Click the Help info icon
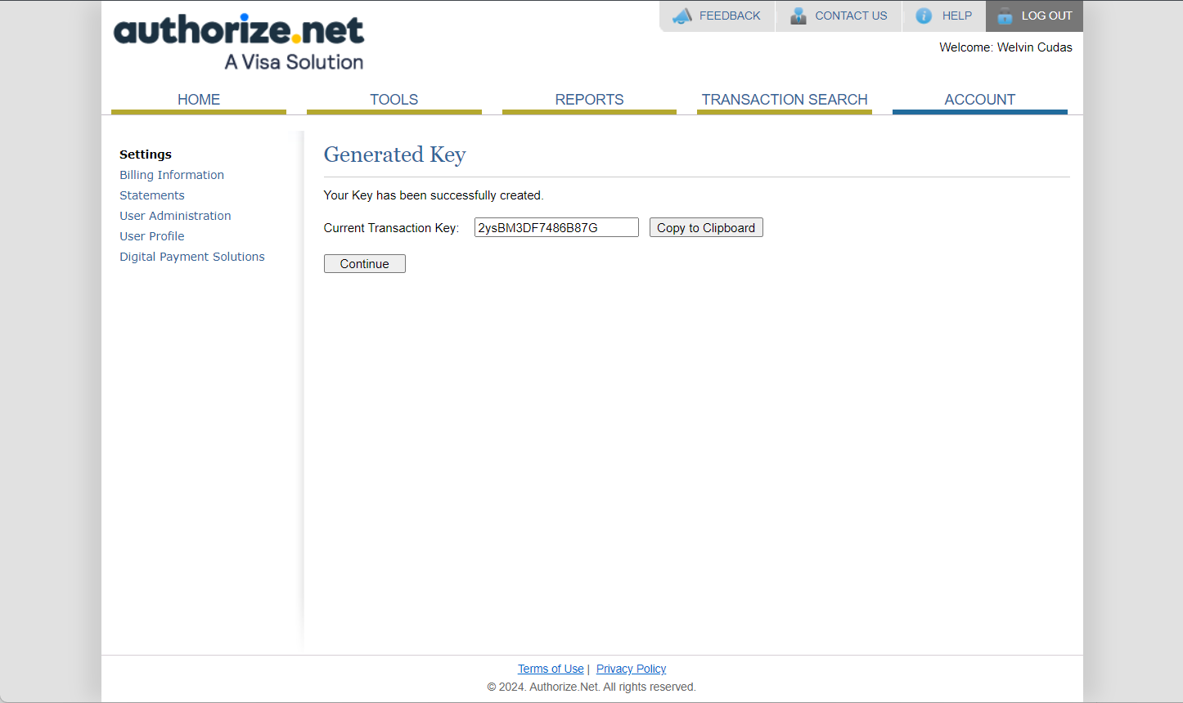This screenshot has height=703, width=1183. (x=924, y=16)
